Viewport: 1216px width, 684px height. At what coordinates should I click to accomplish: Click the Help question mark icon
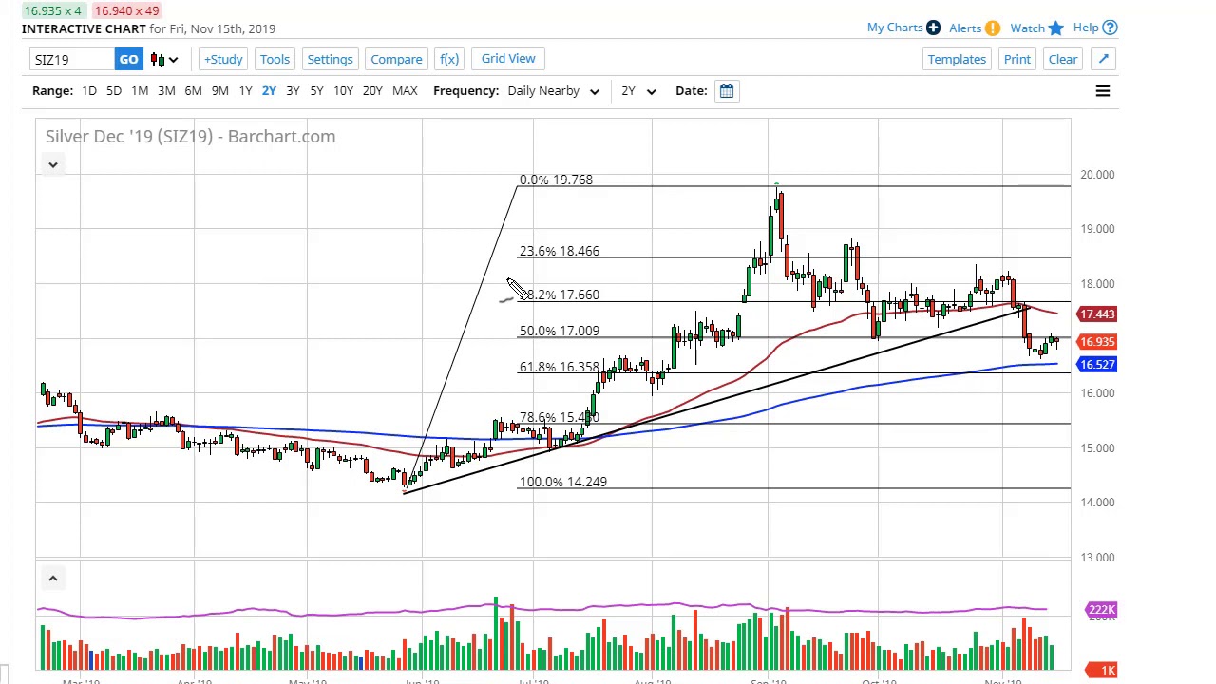[x=1110, y=28]
